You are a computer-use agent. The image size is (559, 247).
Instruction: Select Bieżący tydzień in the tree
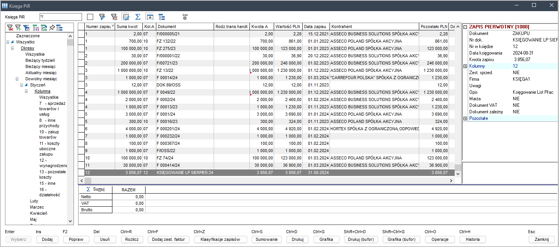click(40, 60)
